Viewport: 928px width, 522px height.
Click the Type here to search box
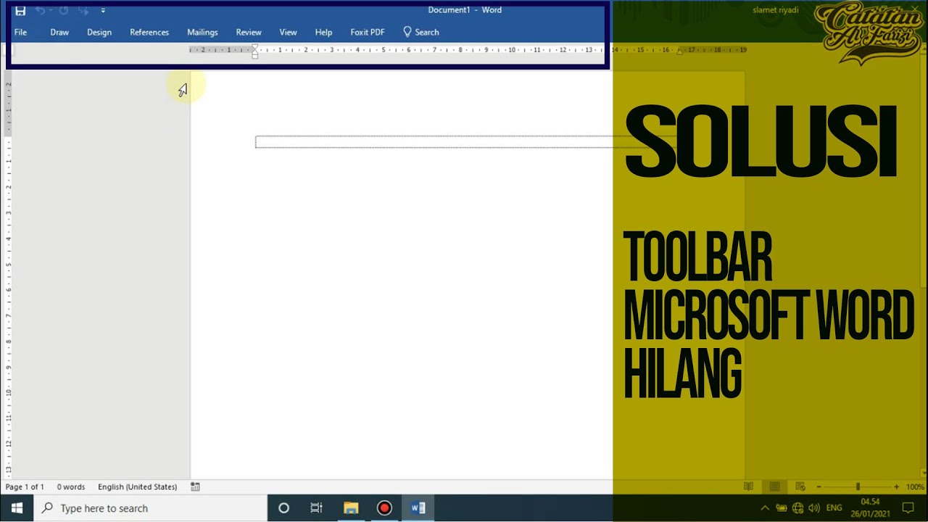coord(151,508)
